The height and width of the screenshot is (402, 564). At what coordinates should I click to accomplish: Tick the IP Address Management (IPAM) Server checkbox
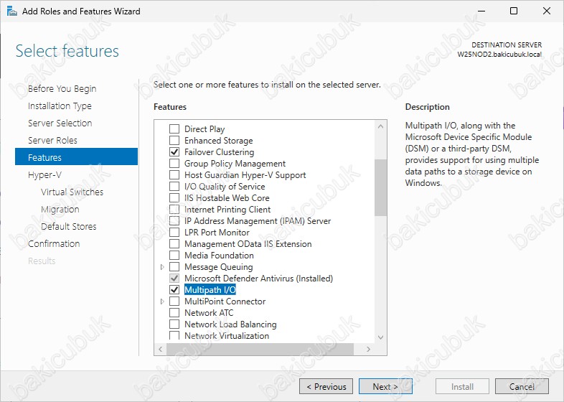[174, 221]
